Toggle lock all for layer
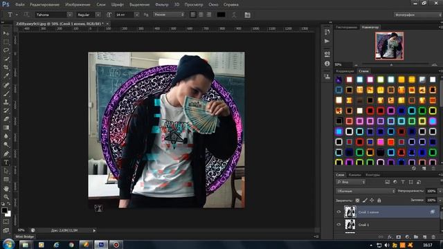This screenshot has width=443, height=249. pos(379,200)
